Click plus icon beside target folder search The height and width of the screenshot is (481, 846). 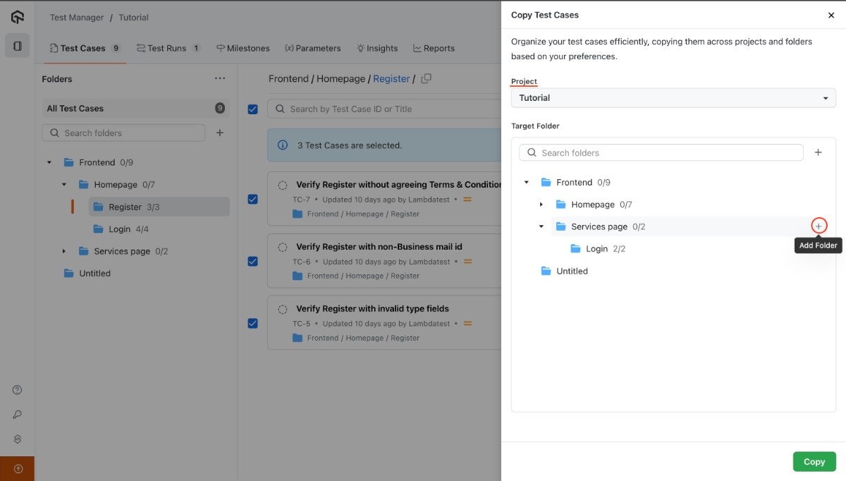point(818,152)
